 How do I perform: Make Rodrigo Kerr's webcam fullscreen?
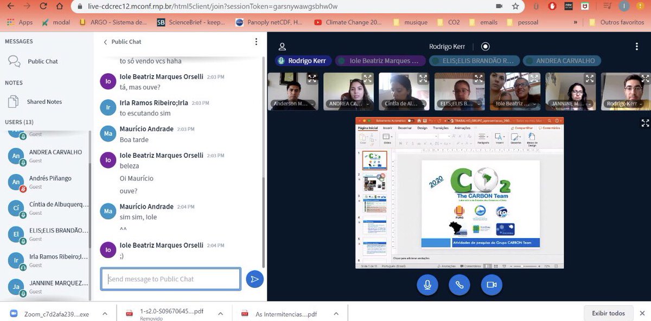[645, 79]
